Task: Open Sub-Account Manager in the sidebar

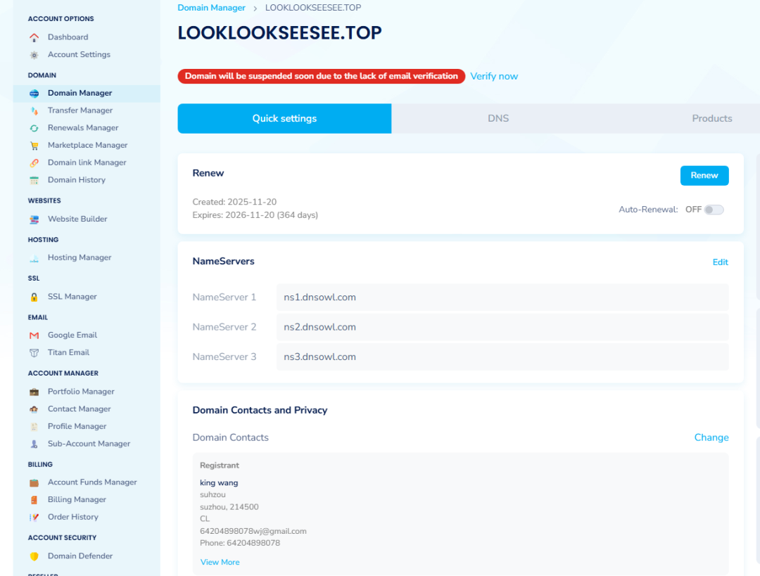Action: click(x=89, y=443)
